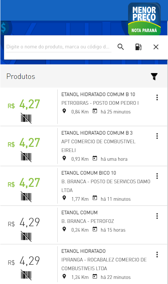Open more options for B. Branca - Petrofoz

[x=157, y=216]
